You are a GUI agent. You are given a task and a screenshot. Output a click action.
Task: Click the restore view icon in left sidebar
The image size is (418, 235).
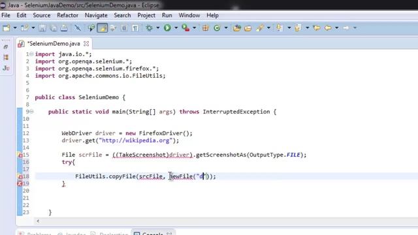click(6, 47)
